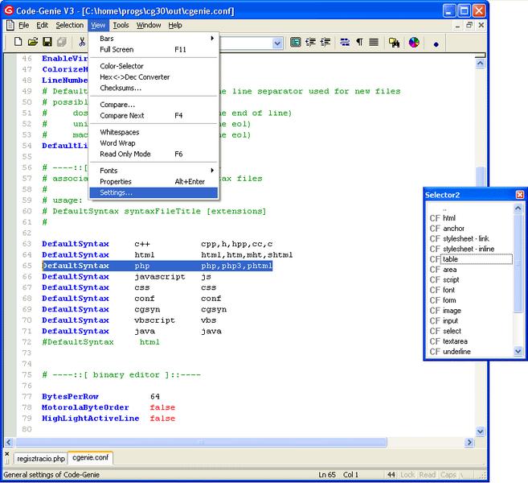Image resolution: width=528 pixels, height=483 pixels.
Task: Select 'area' in Selector2 list
Action: (449, 270)
